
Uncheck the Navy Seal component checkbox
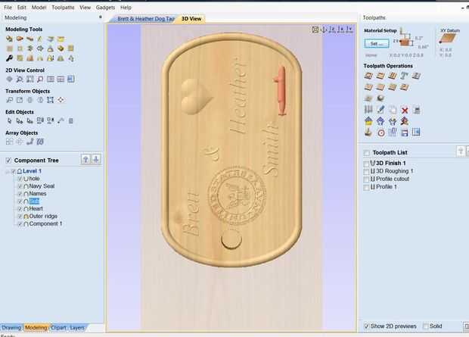[20, 186]
